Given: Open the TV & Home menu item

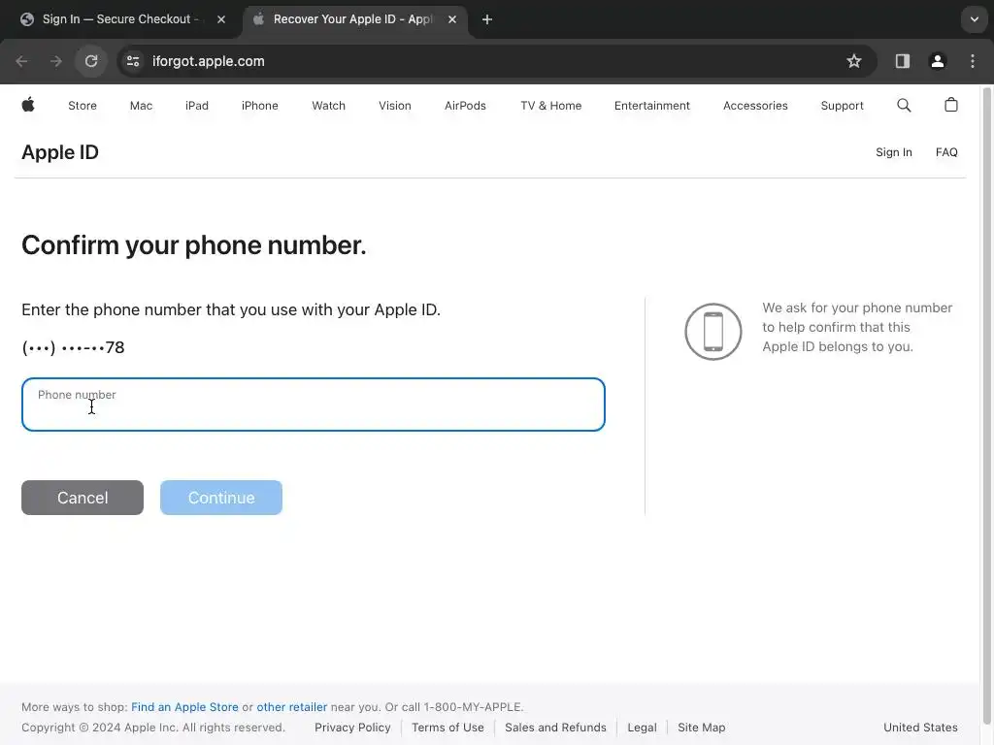Looking at the screenshot, I should click(x=551, y=106).
